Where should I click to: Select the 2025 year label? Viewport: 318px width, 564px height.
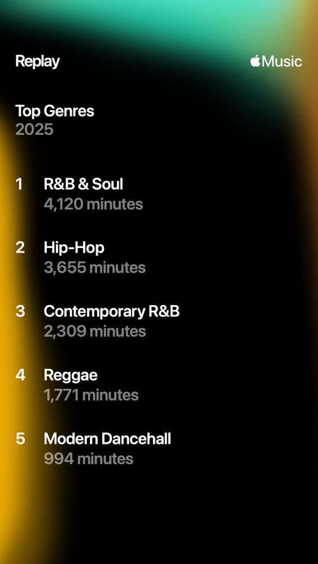pyautogui.click(x=34, y=130)
